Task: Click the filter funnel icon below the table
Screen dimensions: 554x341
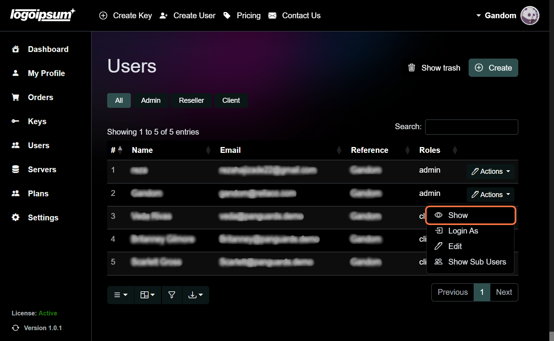Action: coord(172,295)
